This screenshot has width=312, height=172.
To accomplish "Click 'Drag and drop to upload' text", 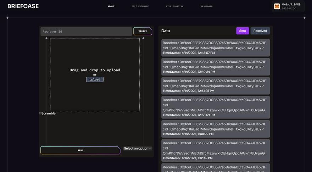I will coord(95,70).
